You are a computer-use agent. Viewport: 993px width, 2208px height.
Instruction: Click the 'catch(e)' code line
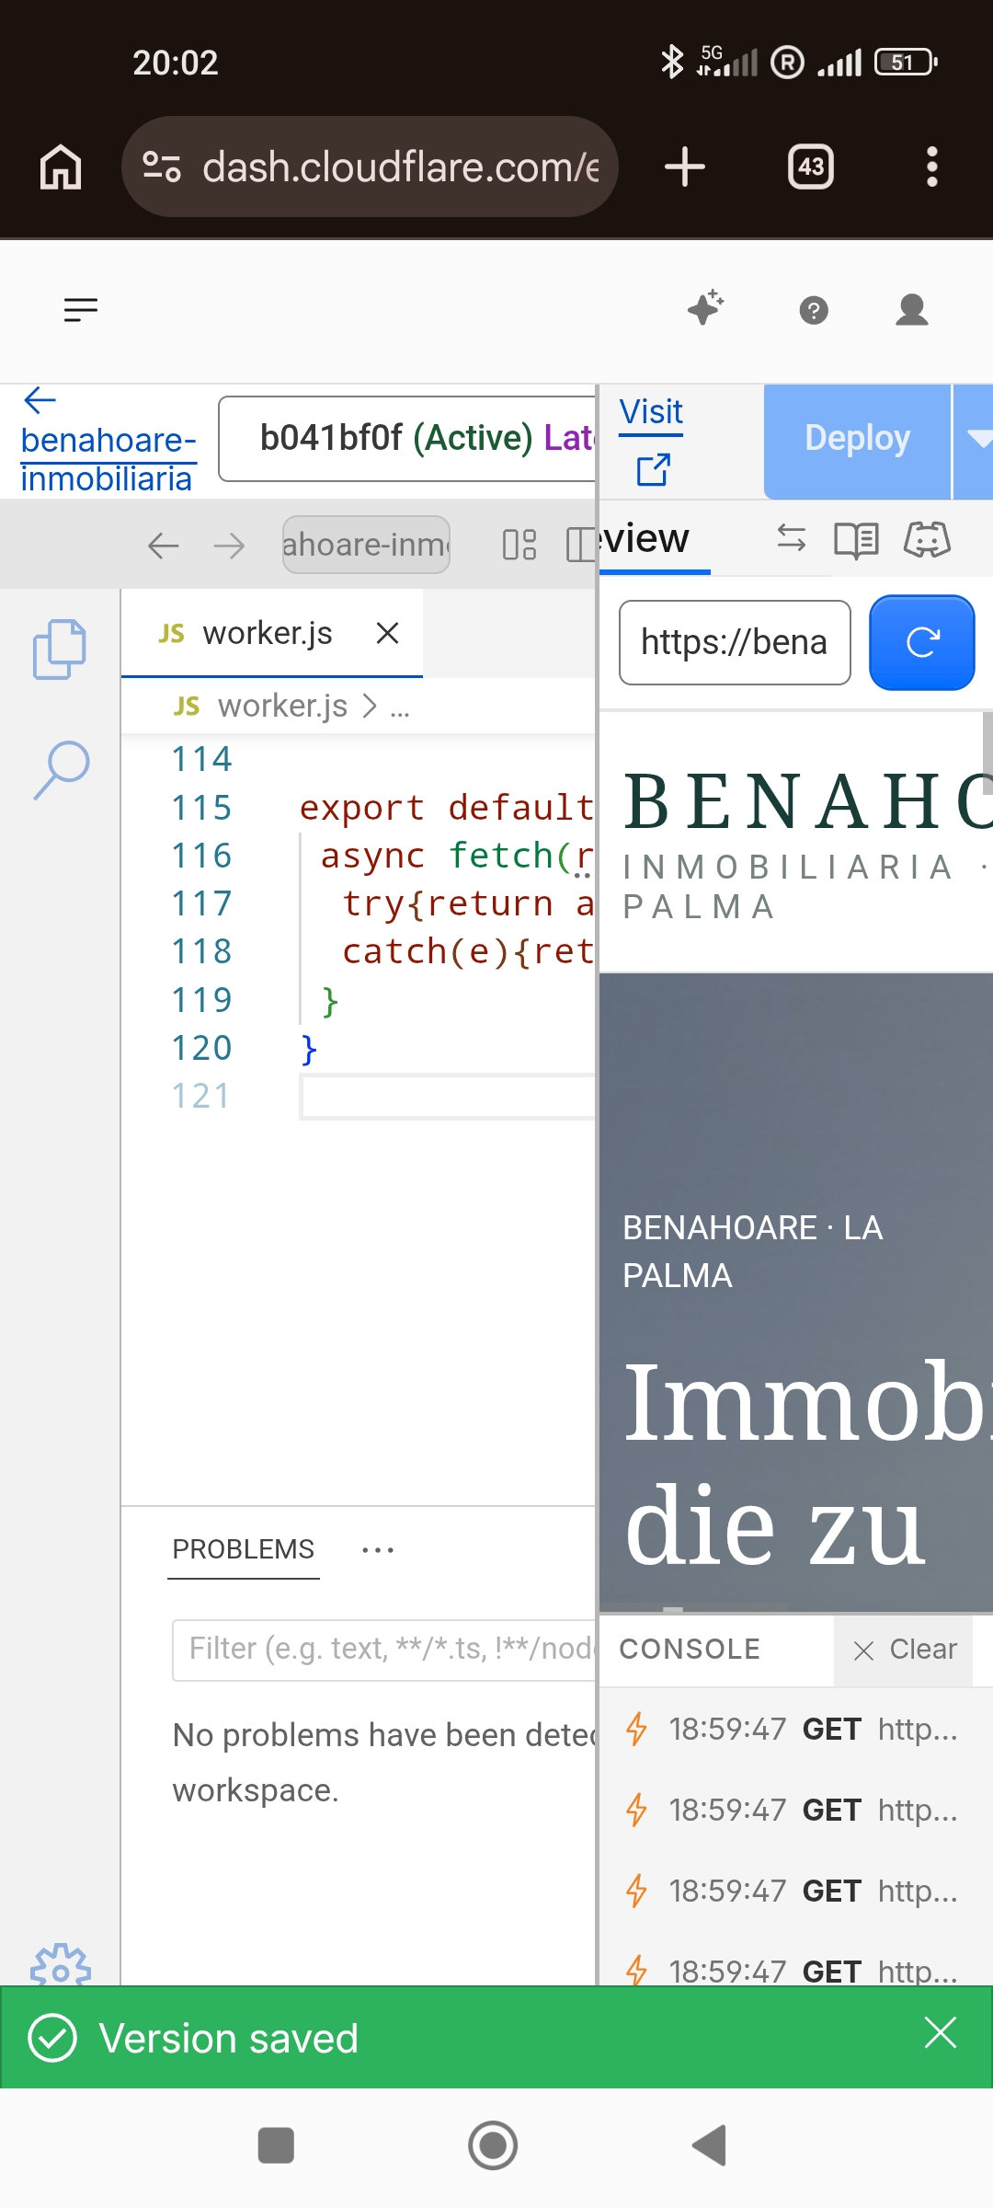tap(467, 951)
